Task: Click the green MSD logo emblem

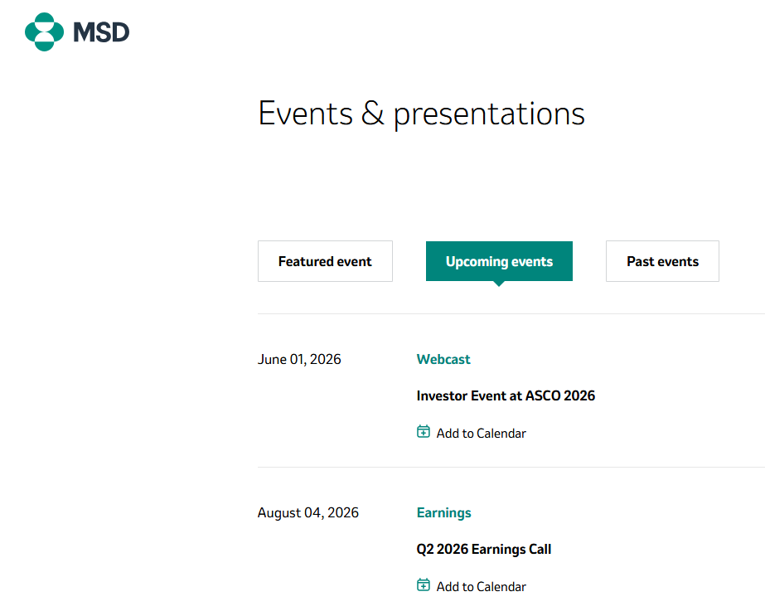Action: [x=45, y=32]
